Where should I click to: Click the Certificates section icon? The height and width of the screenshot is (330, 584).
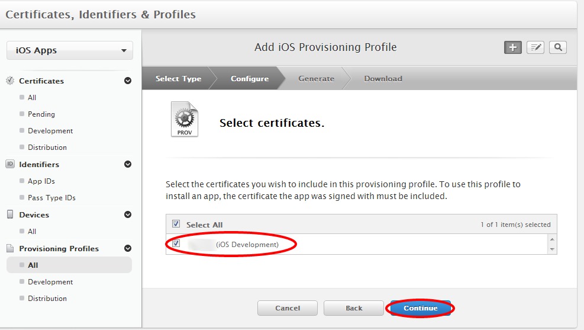coord(10,81)
